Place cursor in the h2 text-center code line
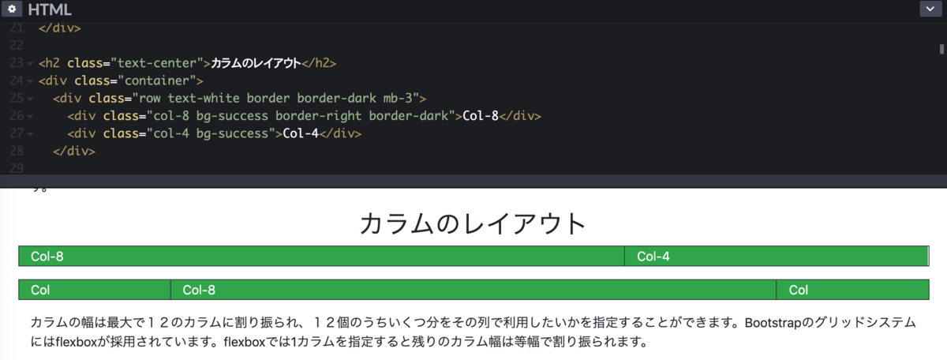 tap(188, 63)
